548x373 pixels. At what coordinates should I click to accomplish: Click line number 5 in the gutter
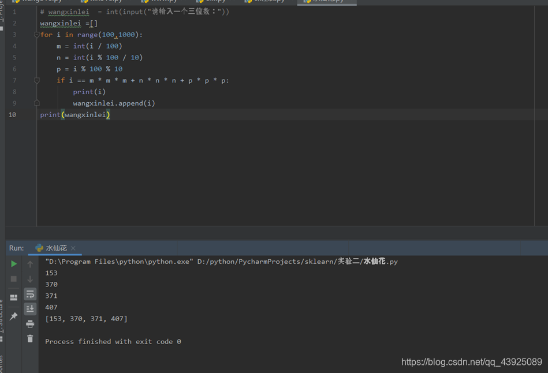(x=14, y=58)
